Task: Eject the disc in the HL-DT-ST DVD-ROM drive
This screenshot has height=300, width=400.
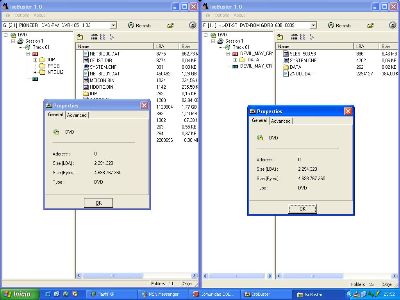Action: pyautogui.click(x=393, y=25)
